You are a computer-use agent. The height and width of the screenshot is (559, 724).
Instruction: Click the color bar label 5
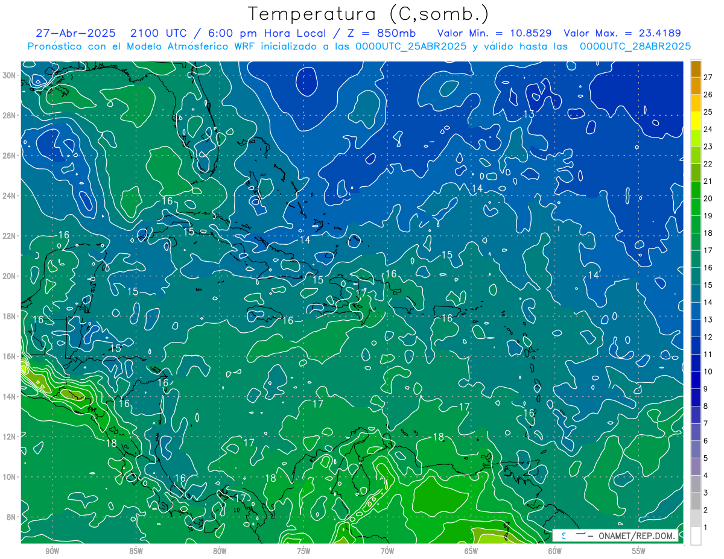(705, 458)
